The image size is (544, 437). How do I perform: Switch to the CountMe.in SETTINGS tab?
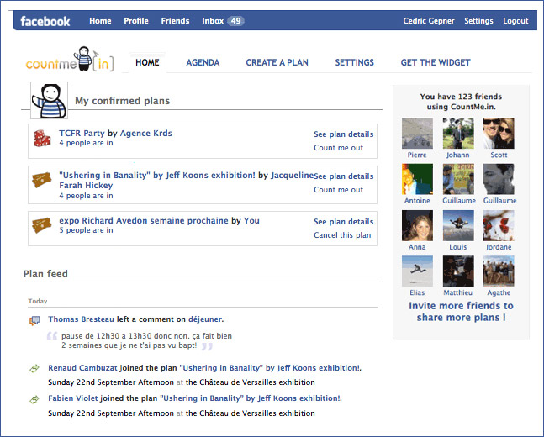click(354, 62)
